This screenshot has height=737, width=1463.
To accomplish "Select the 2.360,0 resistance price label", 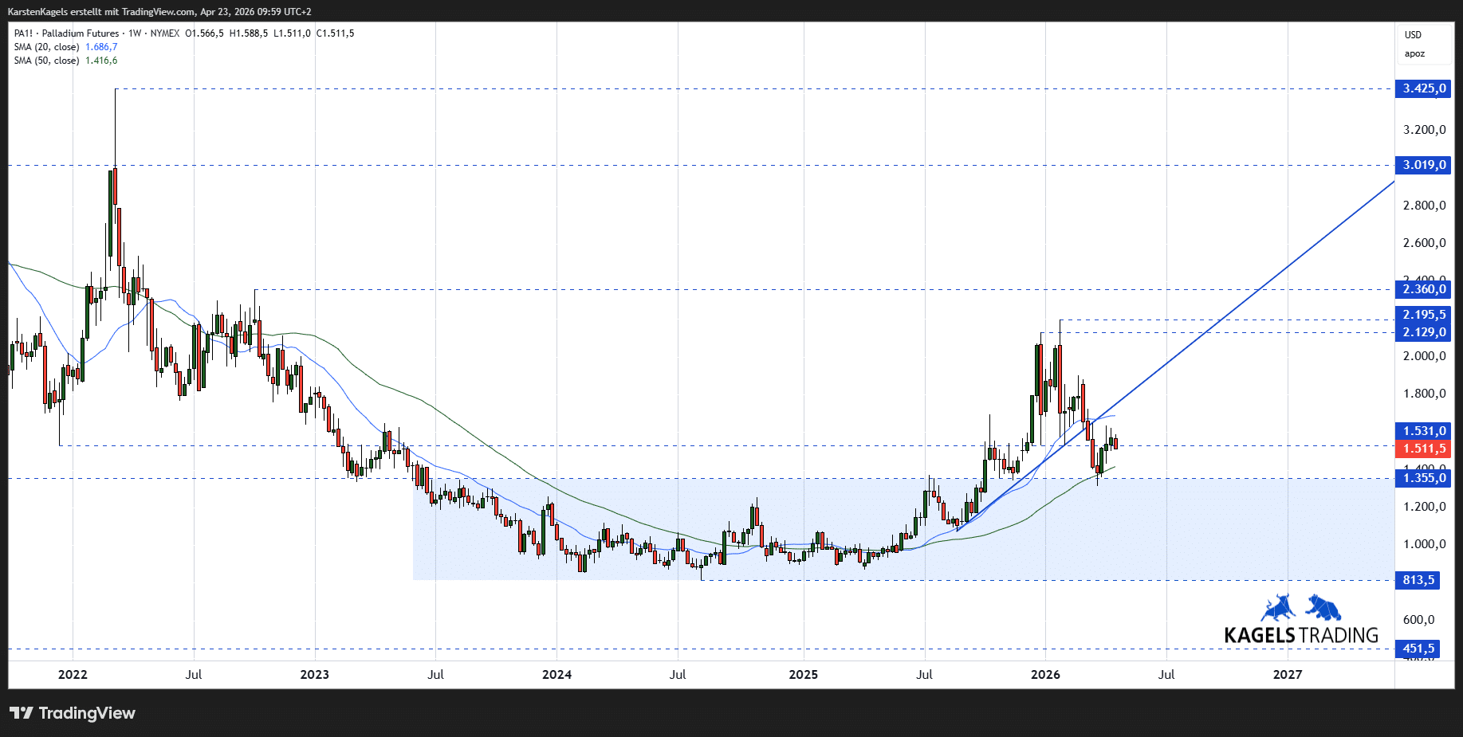I will (x=1424, y=289).
